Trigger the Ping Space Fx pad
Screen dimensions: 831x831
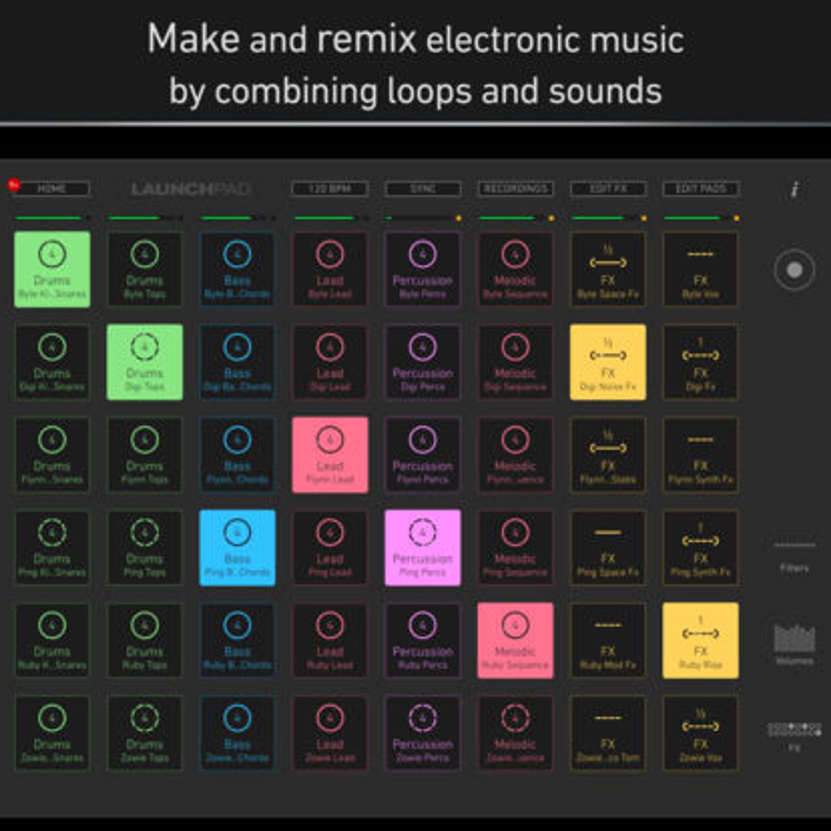coord(608,548)
